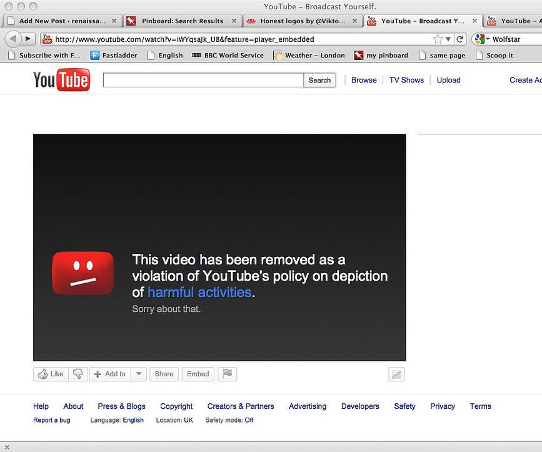Viewport: 542px width, 452px height.
Task: Toggle Safety mode: Off setting
Action: (x=229, y=420)
